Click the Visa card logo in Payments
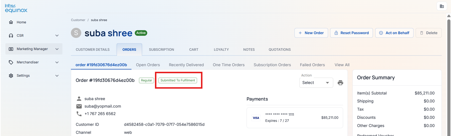 pyautogui.click(x=256, y=118)
